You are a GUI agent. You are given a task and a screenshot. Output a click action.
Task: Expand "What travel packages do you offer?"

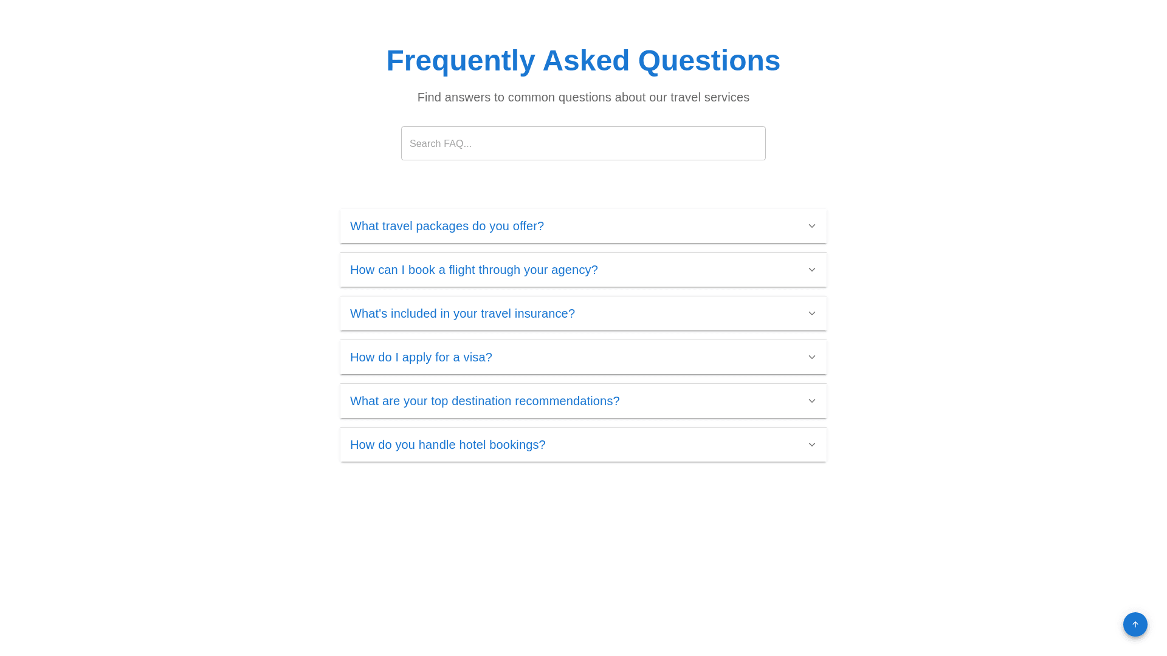(447, 226)
